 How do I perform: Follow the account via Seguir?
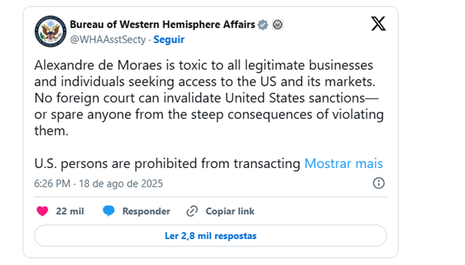169,39
